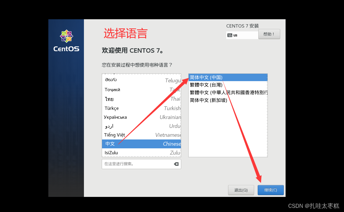Click the 退出(Q) quit button
The image size is (344, 212).
(x=241, y=190)
